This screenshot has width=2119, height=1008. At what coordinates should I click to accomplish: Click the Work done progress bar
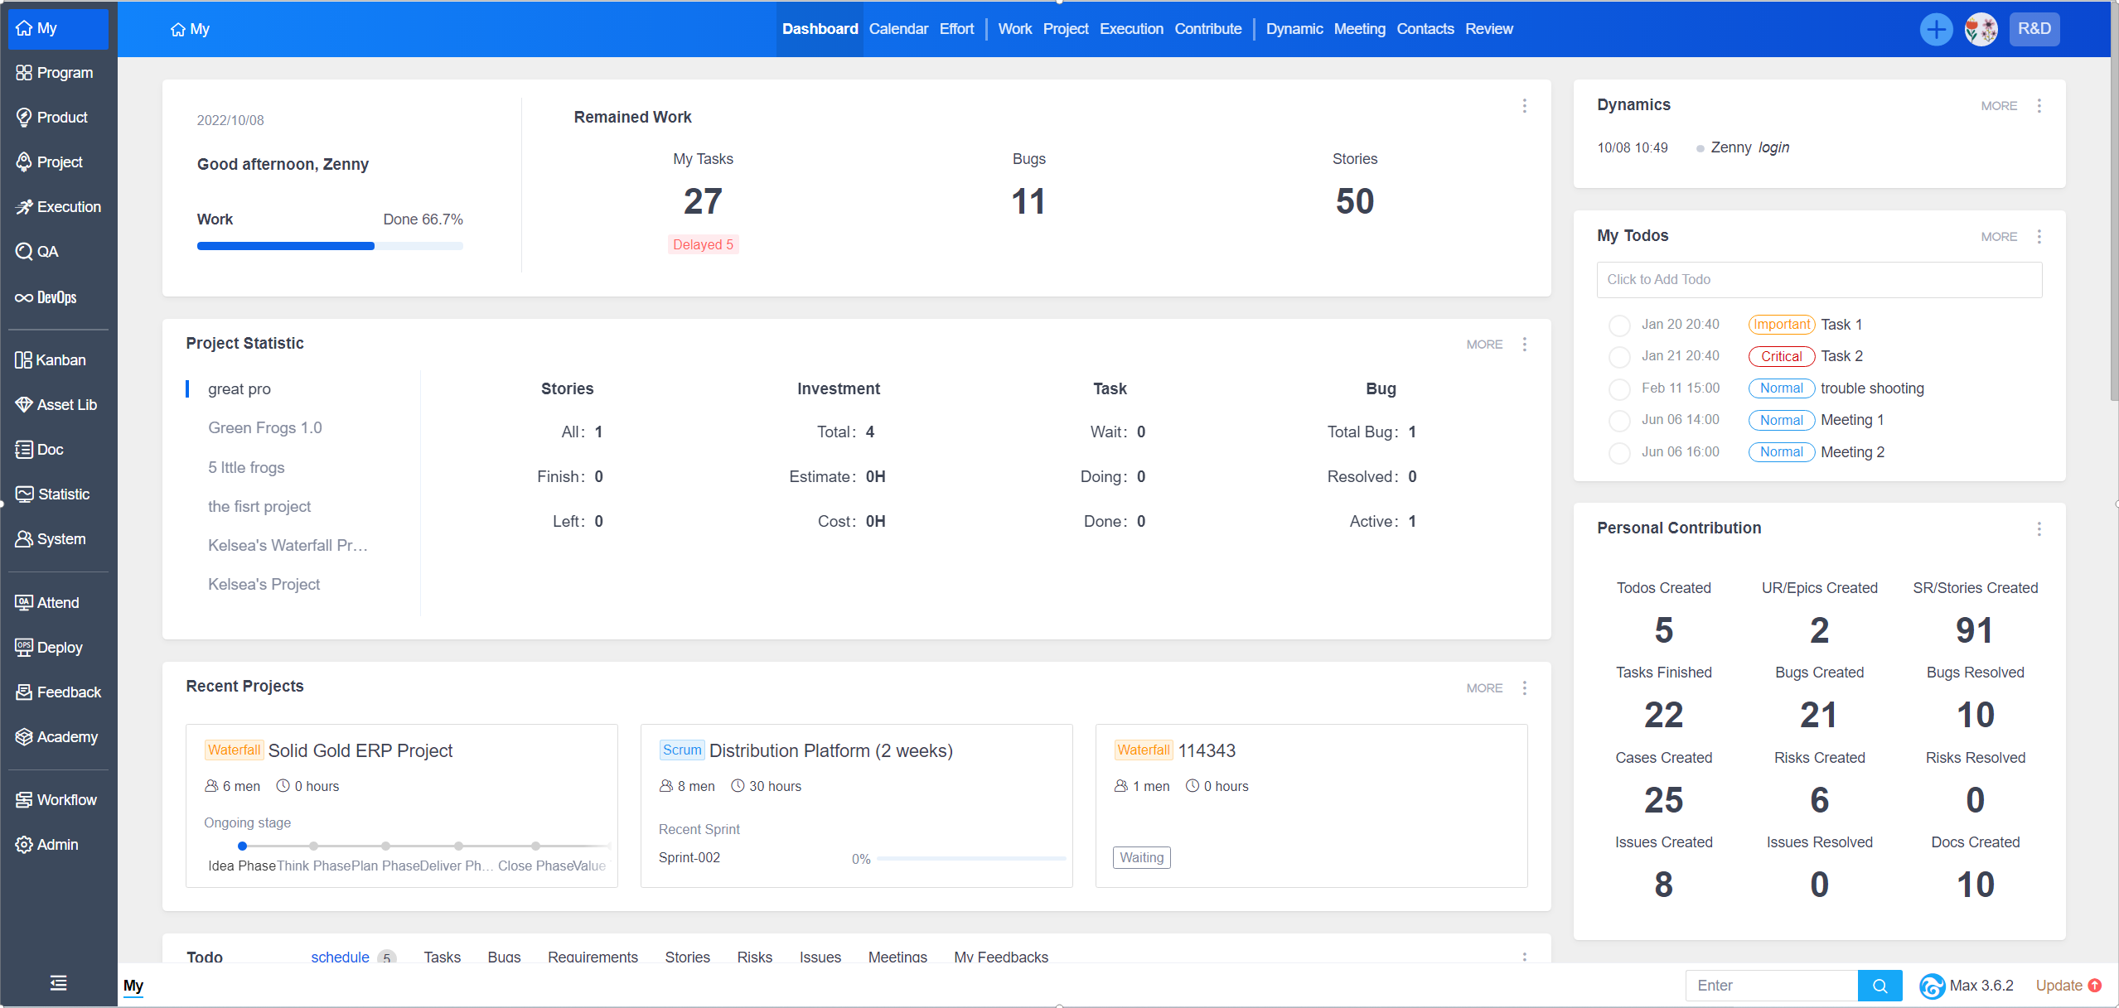[329, 246]
